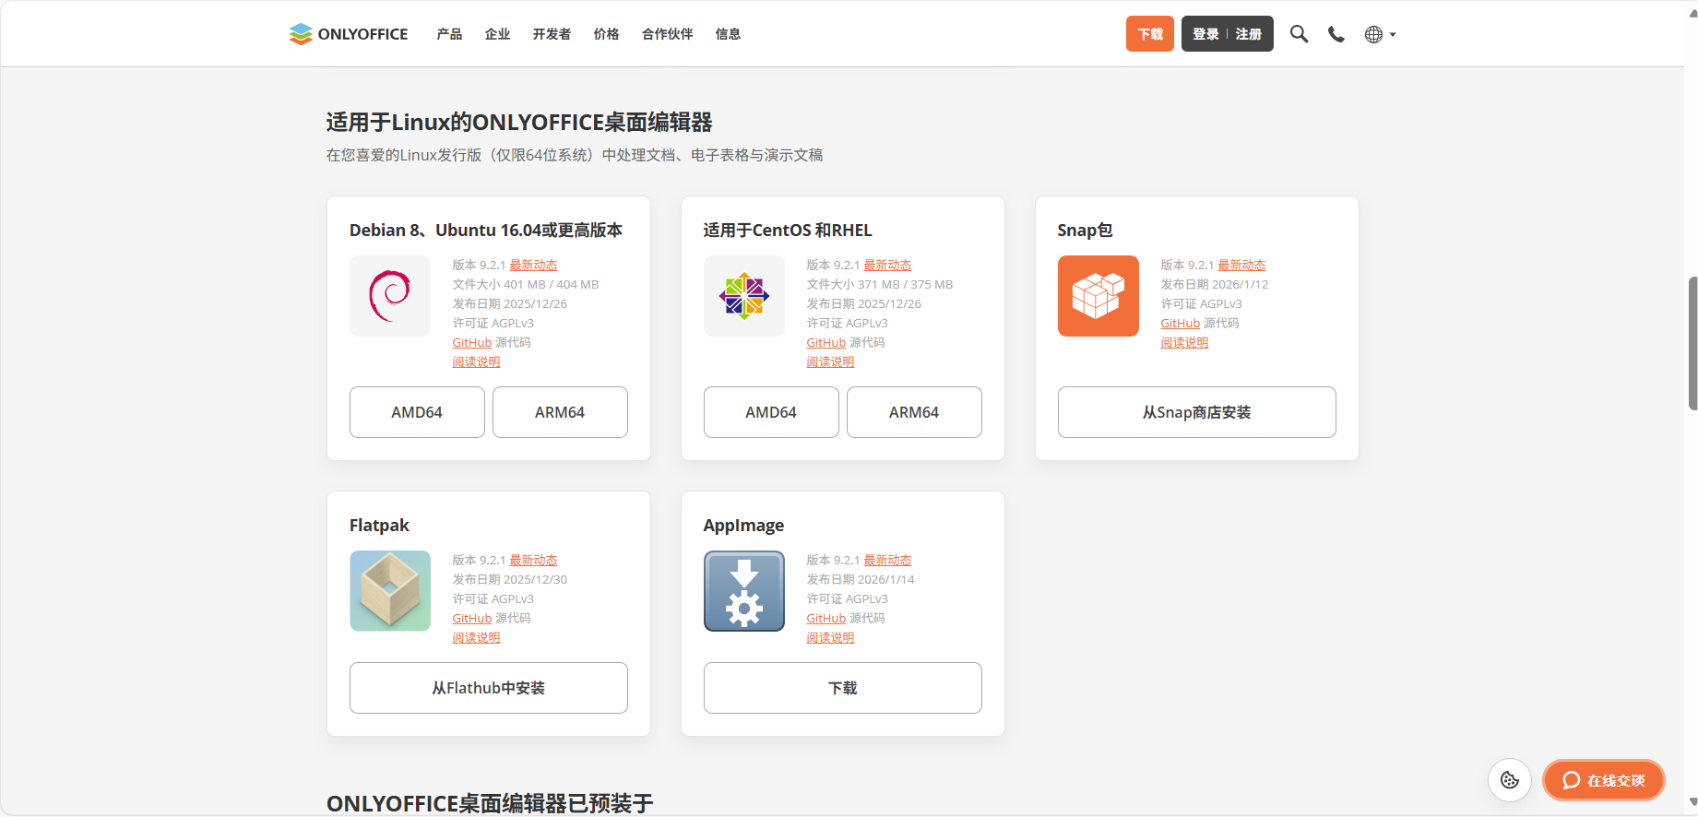This screenshot has width=1698, height=817.
Task: Click the ONLYOFFICE logo
Action: [349, 34]
